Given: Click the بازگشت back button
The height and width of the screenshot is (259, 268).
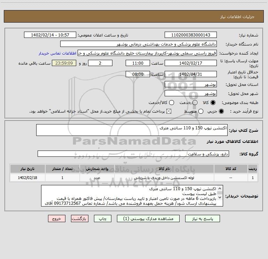Looking at the screenshot, I should 80,219.
